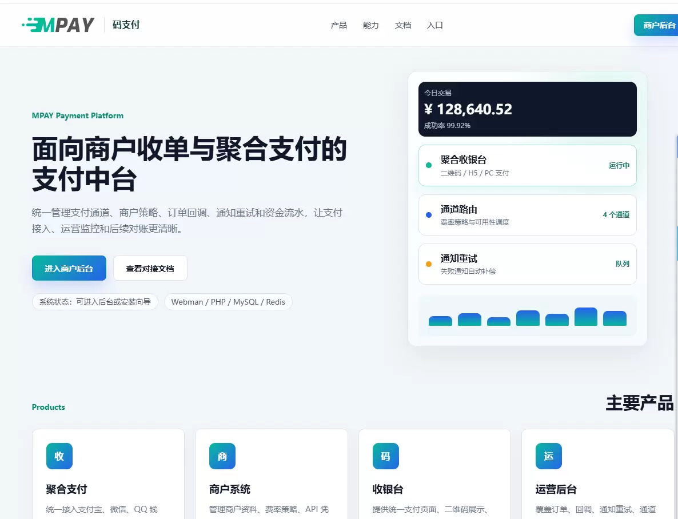This screenshot has width=678, height=519.
Task: Click the 队列 label
Action: pyautogui.click(x=622, y=264)
